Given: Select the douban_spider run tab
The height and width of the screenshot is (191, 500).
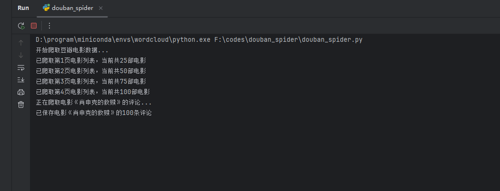Looking at the screenshot, I should coord(72,8).
